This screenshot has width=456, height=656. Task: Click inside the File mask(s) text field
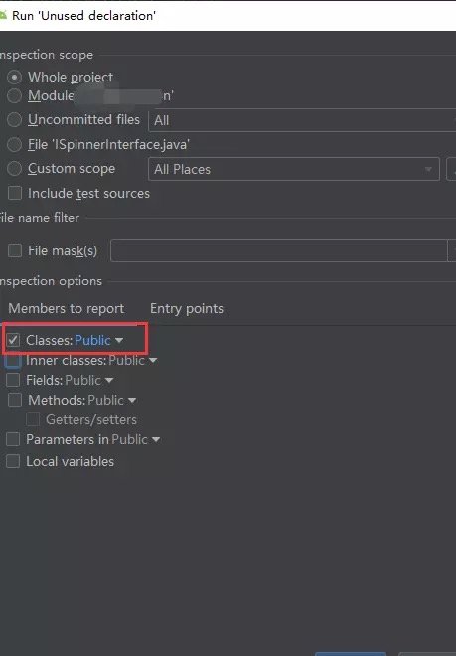click(278, 250)
